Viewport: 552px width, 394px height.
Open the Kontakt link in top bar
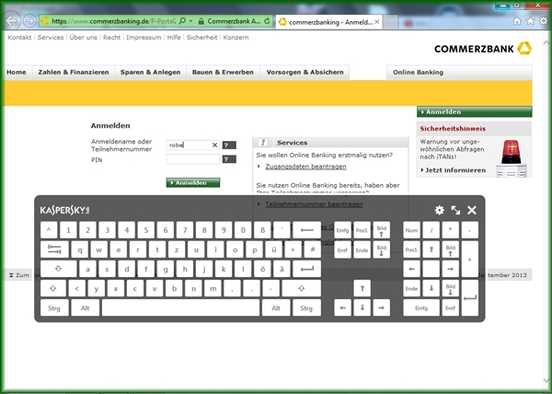pyautogui.click(x=19, y=38)
